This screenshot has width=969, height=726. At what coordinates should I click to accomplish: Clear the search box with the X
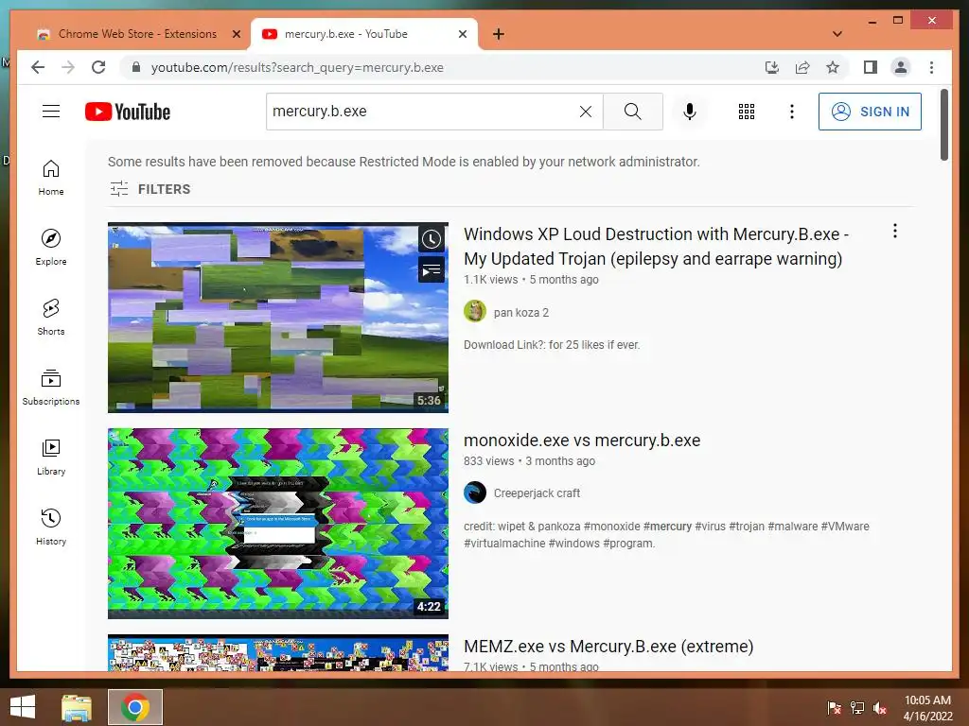[x=585, y=112]
